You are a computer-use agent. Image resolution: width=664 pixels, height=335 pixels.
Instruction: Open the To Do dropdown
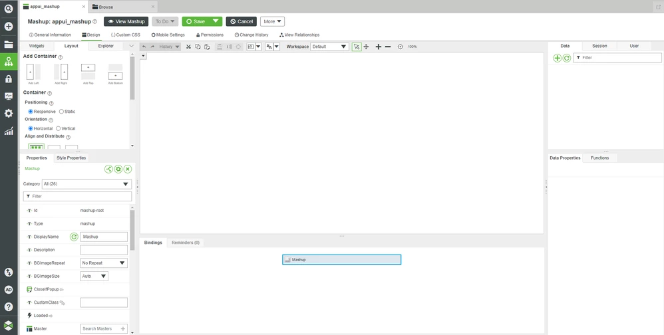click(x=165, y=21)
